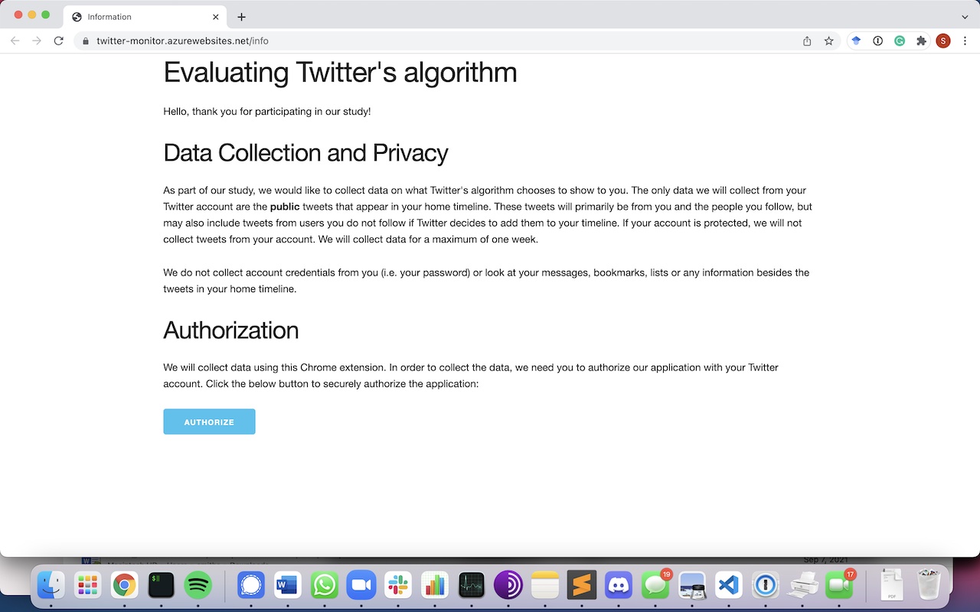This screenshot has height=612, width=980.
Task: Open Chrome's three-dot menu
Action: tap(965, 41)
